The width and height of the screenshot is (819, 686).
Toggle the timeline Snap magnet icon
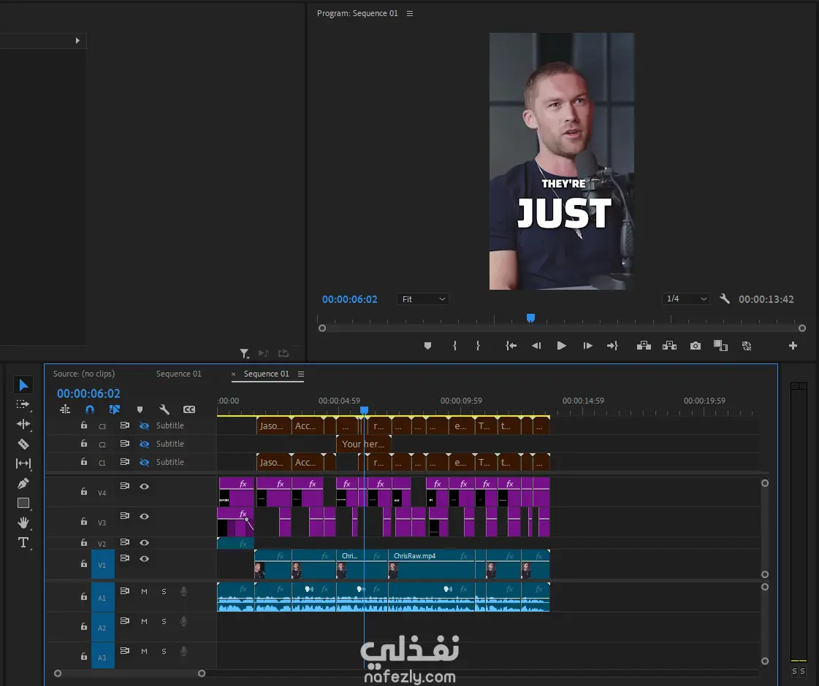coord(90,410)
